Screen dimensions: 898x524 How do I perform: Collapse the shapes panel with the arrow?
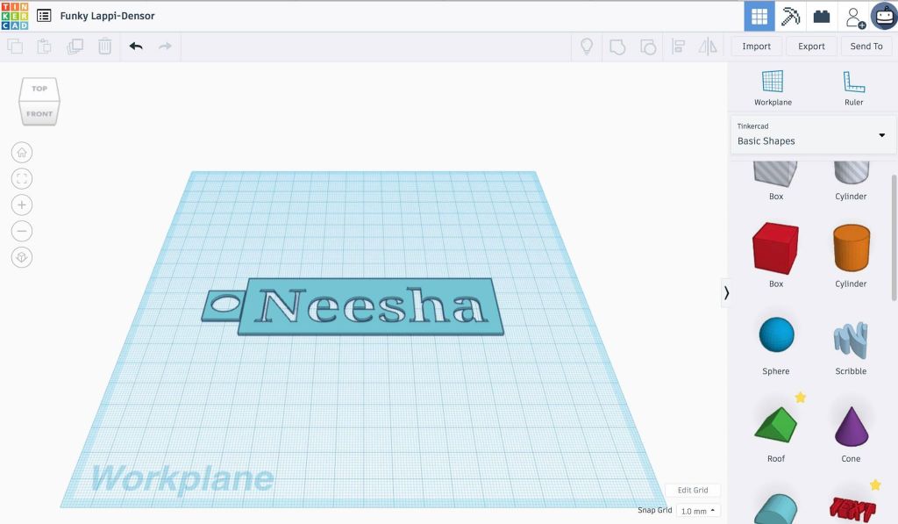726,292
